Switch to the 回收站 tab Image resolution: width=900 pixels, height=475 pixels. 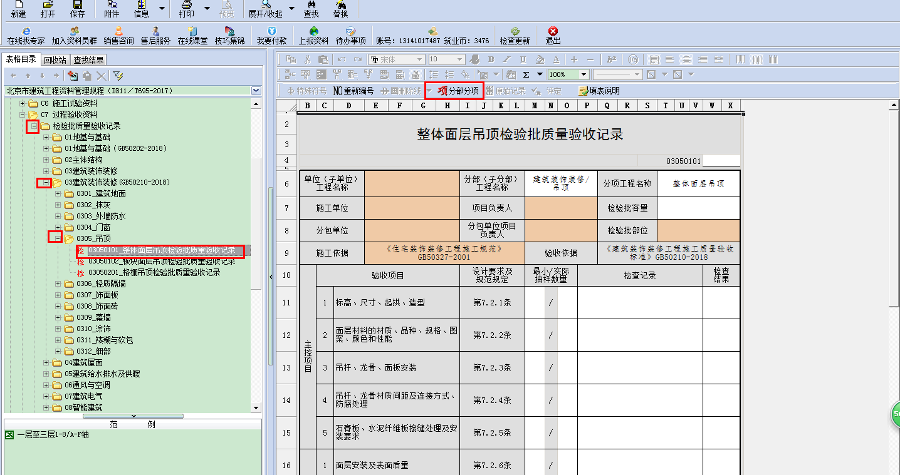pyautogui.click(x=55, y=60)
